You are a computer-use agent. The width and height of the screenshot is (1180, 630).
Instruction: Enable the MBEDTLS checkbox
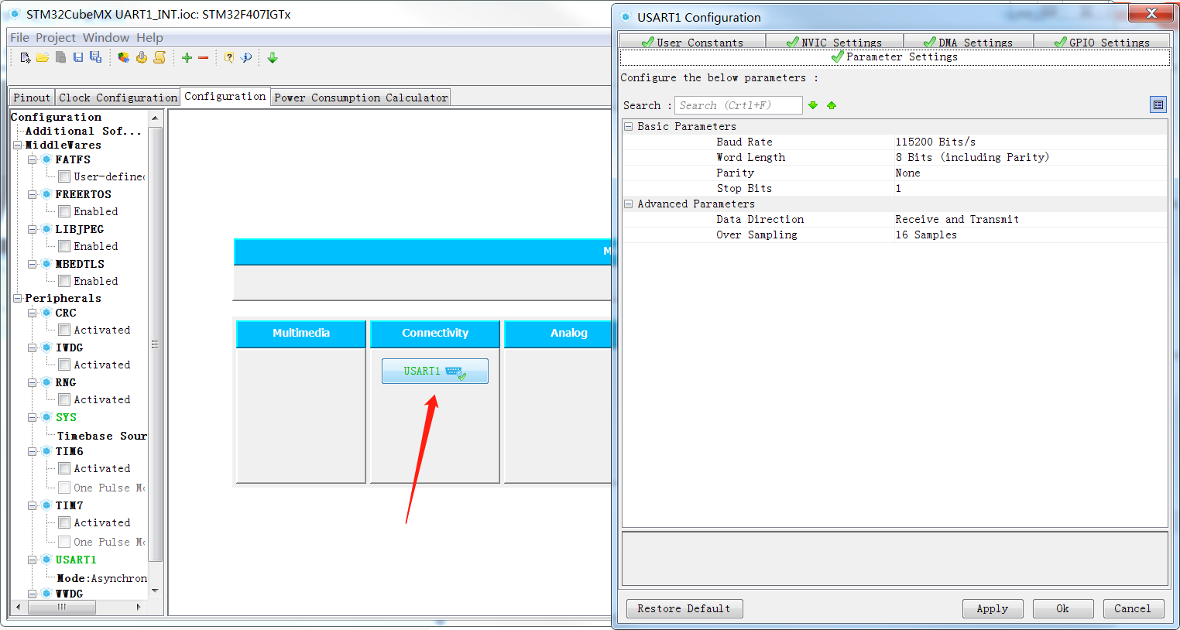point(64,281)
